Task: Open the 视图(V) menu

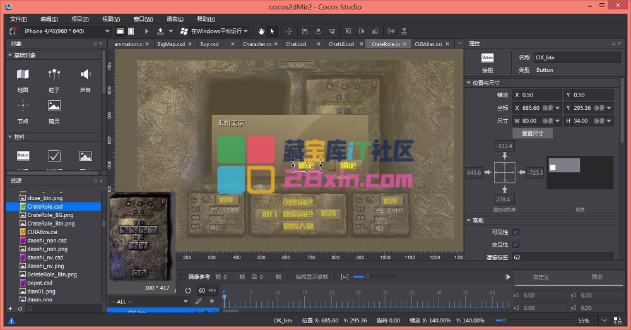Action: coord(110,19)
